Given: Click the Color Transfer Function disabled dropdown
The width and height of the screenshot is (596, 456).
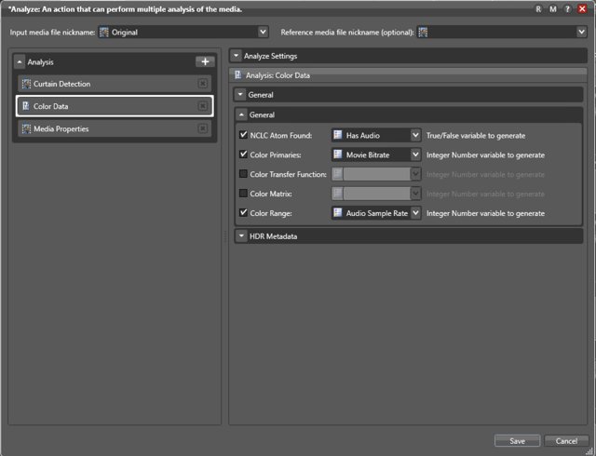Looking at the screenshot, I should tap(376, 174).
